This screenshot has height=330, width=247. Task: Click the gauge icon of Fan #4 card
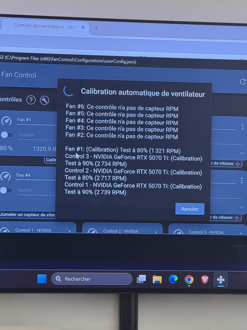(x=6, y=176)
